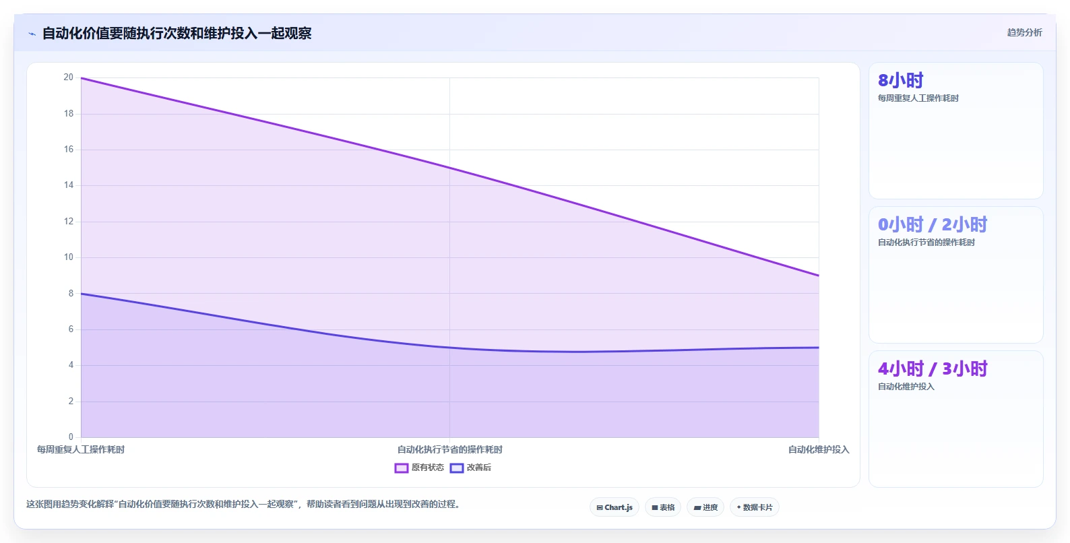Toggle the 原有状态 legend entry
This screenshot has height=543, width=1070.
(419, 468)
